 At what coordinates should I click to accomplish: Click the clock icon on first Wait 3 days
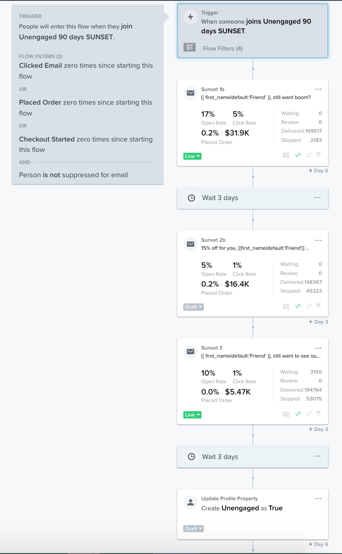[x=191, y=198]
